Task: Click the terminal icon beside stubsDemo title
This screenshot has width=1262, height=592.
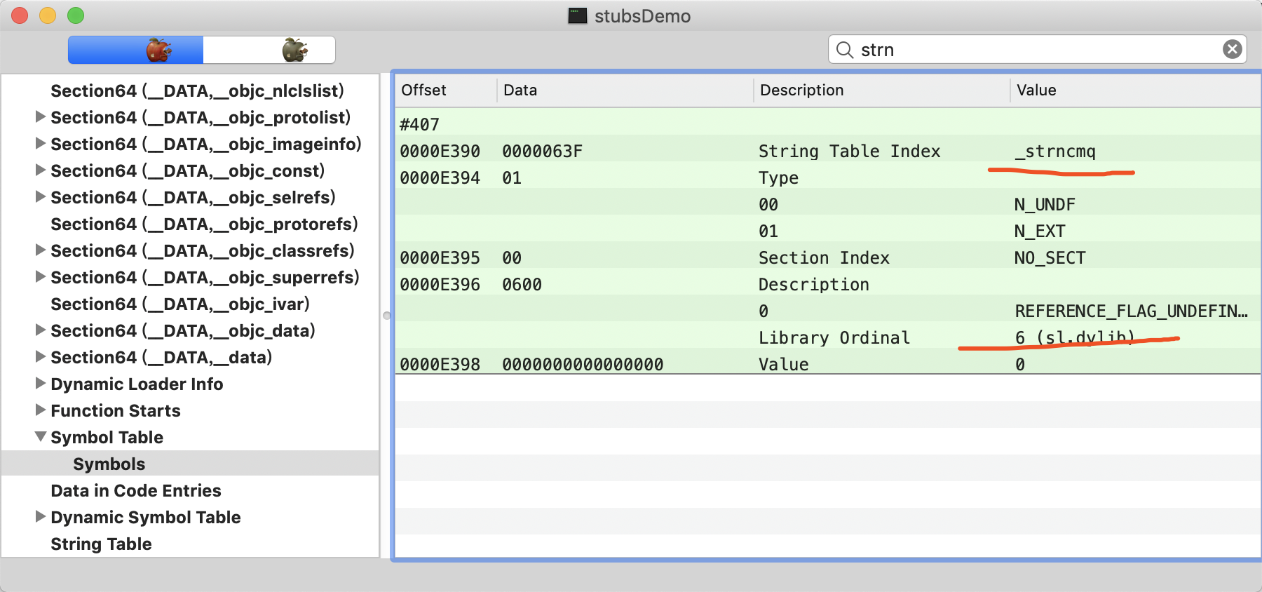Action: coord(577,15)
